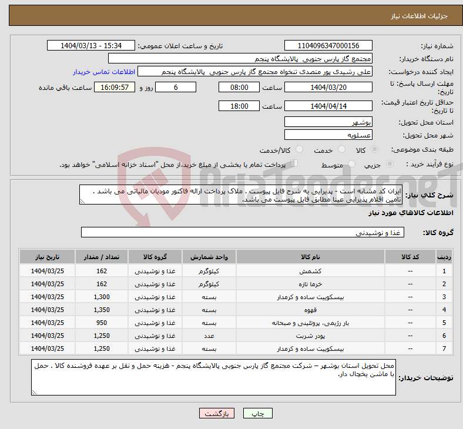The image size is (463, 429).
Task: Click the quantity 950 cell
Action: [x=102, y=323]
